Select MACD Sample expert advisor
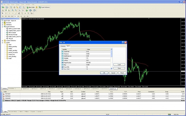Image resolution: width=186 pixels, height=116 pixels. click(x=12, y=33)
